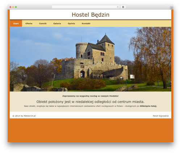The image size is (181, 153).
Task: Minimize the window with the yellow button
Action: (13, 7)
